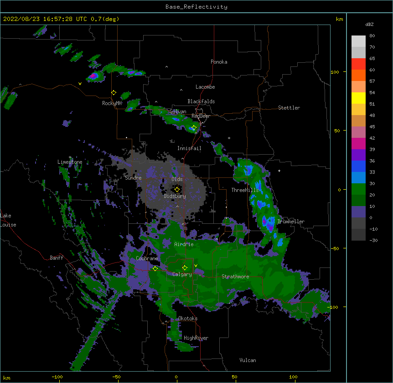The height and width of the screenshot is (383, 393).
Task: Click the Lacombe town label
Action: pos(205,87)
